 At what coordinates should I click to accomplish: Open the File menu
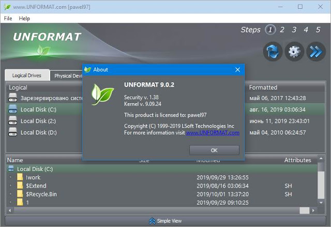click(8, 19)
